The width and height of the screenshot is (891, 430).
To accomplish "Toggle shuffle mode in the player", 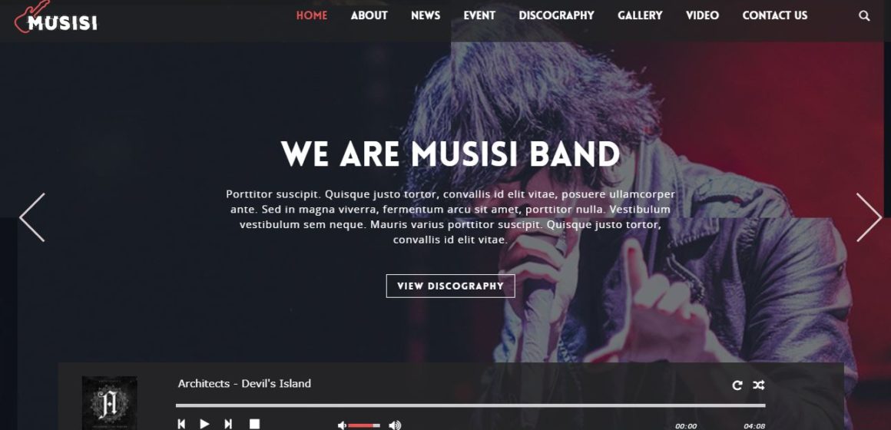I will 759,385.
